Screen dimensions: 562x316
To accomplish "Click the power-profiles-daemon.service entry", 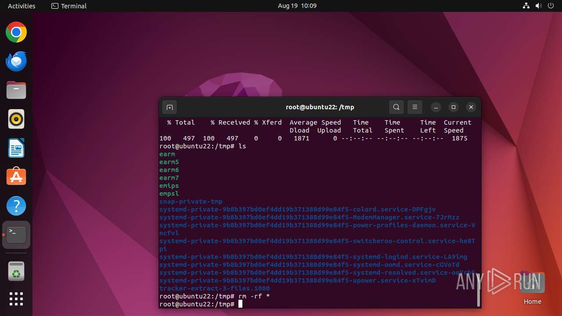I will click(x=317, y=229).
